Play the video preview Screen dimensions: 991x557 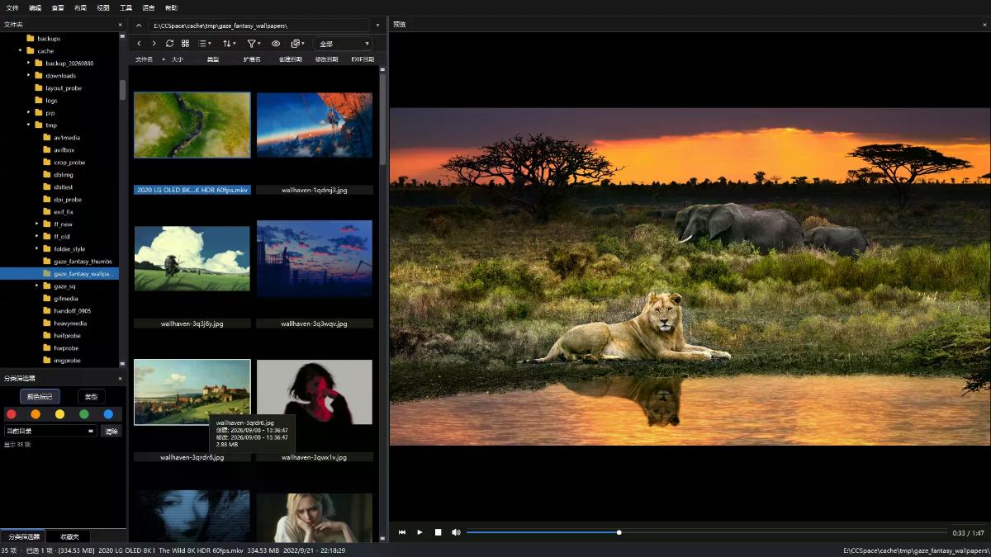pos(420,532)
